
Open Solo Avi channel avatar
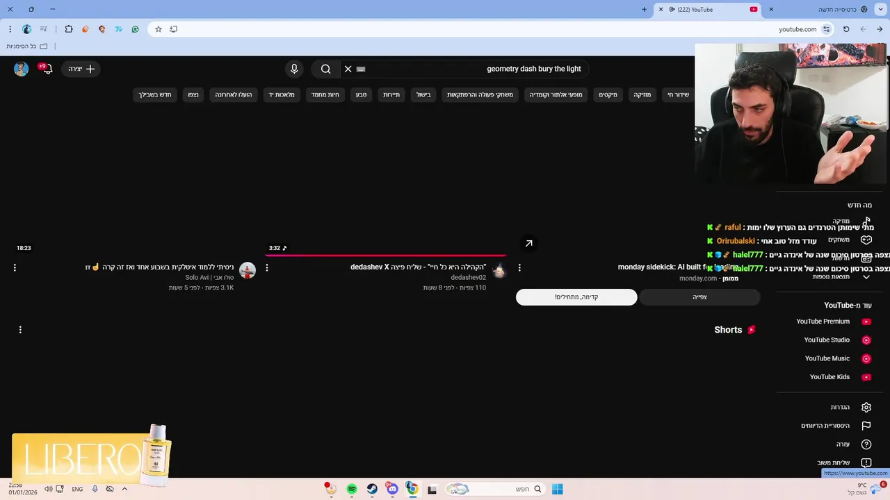(247, 271)
